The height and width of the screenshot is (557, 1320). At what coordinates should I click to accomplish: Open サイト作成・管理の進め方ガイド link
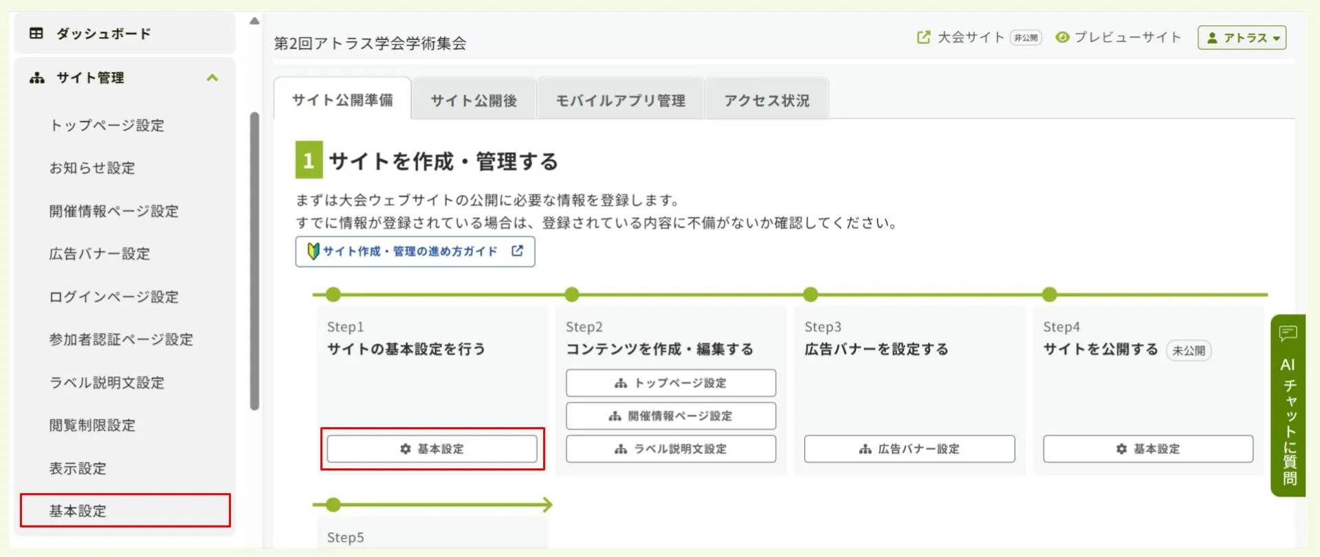pyautogui.click(x=415, y=251)
